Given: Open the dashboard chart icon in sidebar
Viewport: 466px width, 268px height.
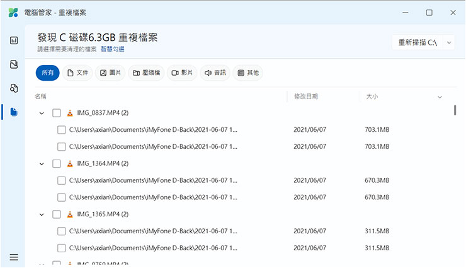Looking at the screenshot, I should (14, 40).
